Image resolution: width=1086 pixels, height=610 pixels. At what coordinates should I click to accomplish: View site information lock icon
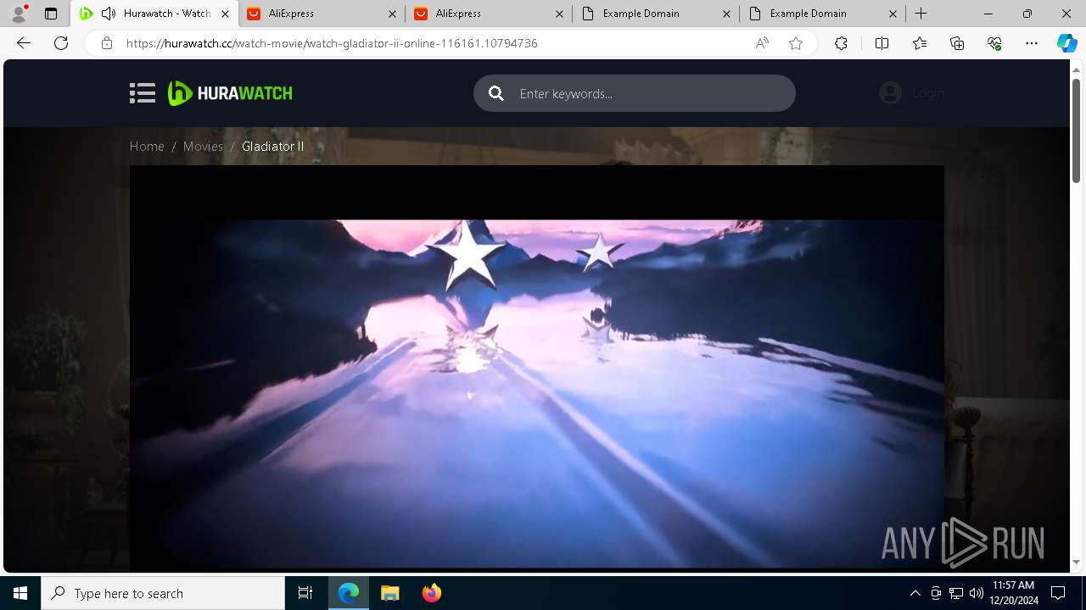click(x=106, y=43)
